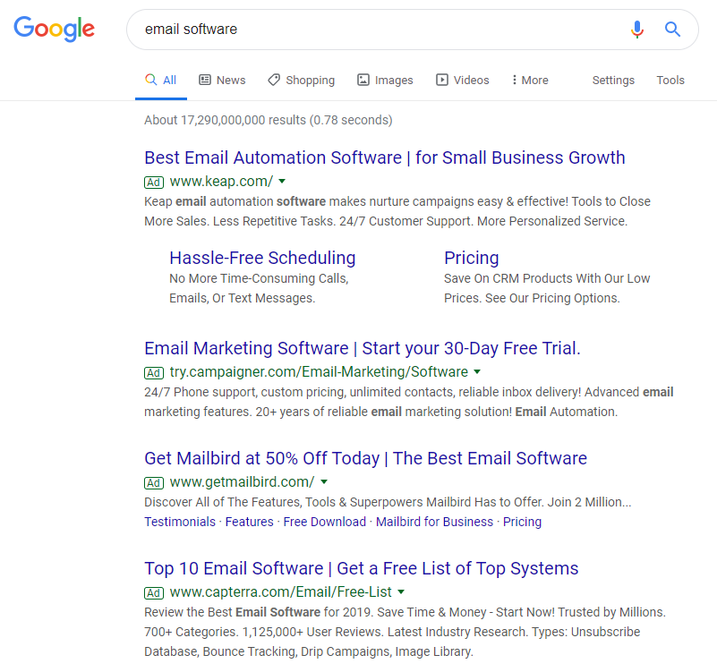Open the Tools menu
Viewport: 717px width, 672px height.
(x=670, y=80)
